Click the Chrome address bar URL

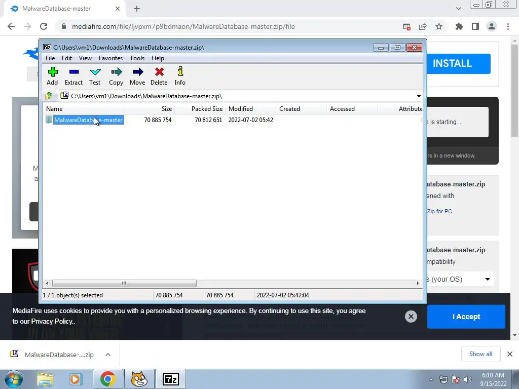pos(183,26)
